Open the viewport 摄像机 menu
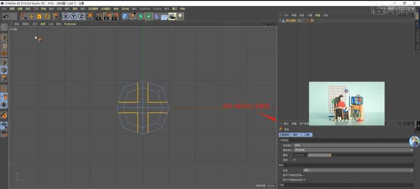The height and width of the screenshot is (189, 420). pyautogui.click(x=26, y=24)
